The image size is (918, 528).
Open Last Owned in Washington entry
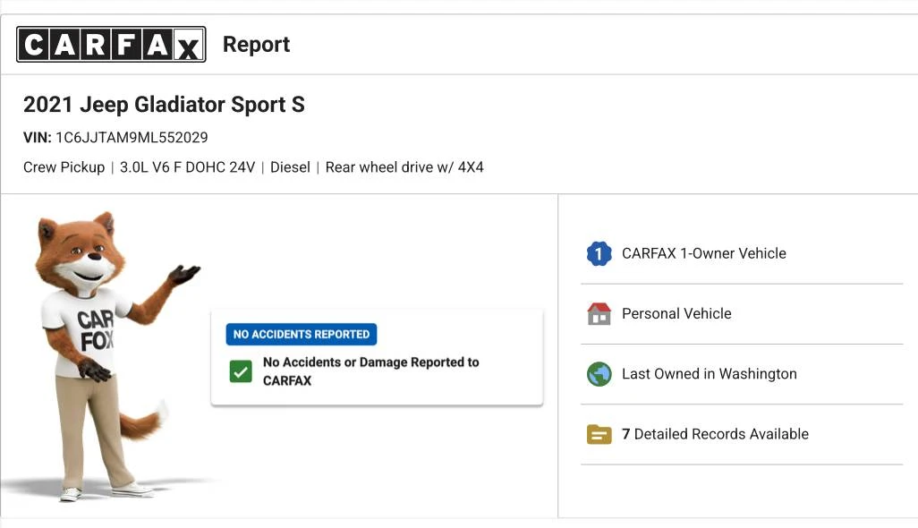[x=709, y=374]
